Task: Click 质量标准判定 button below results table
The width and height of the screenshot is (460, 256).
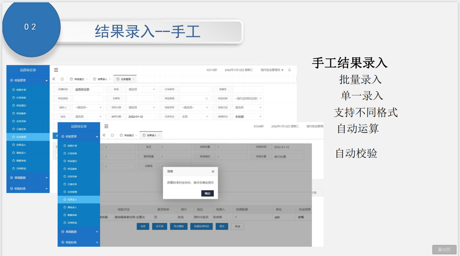Action: pyautogui.click(x=201, y=226)
